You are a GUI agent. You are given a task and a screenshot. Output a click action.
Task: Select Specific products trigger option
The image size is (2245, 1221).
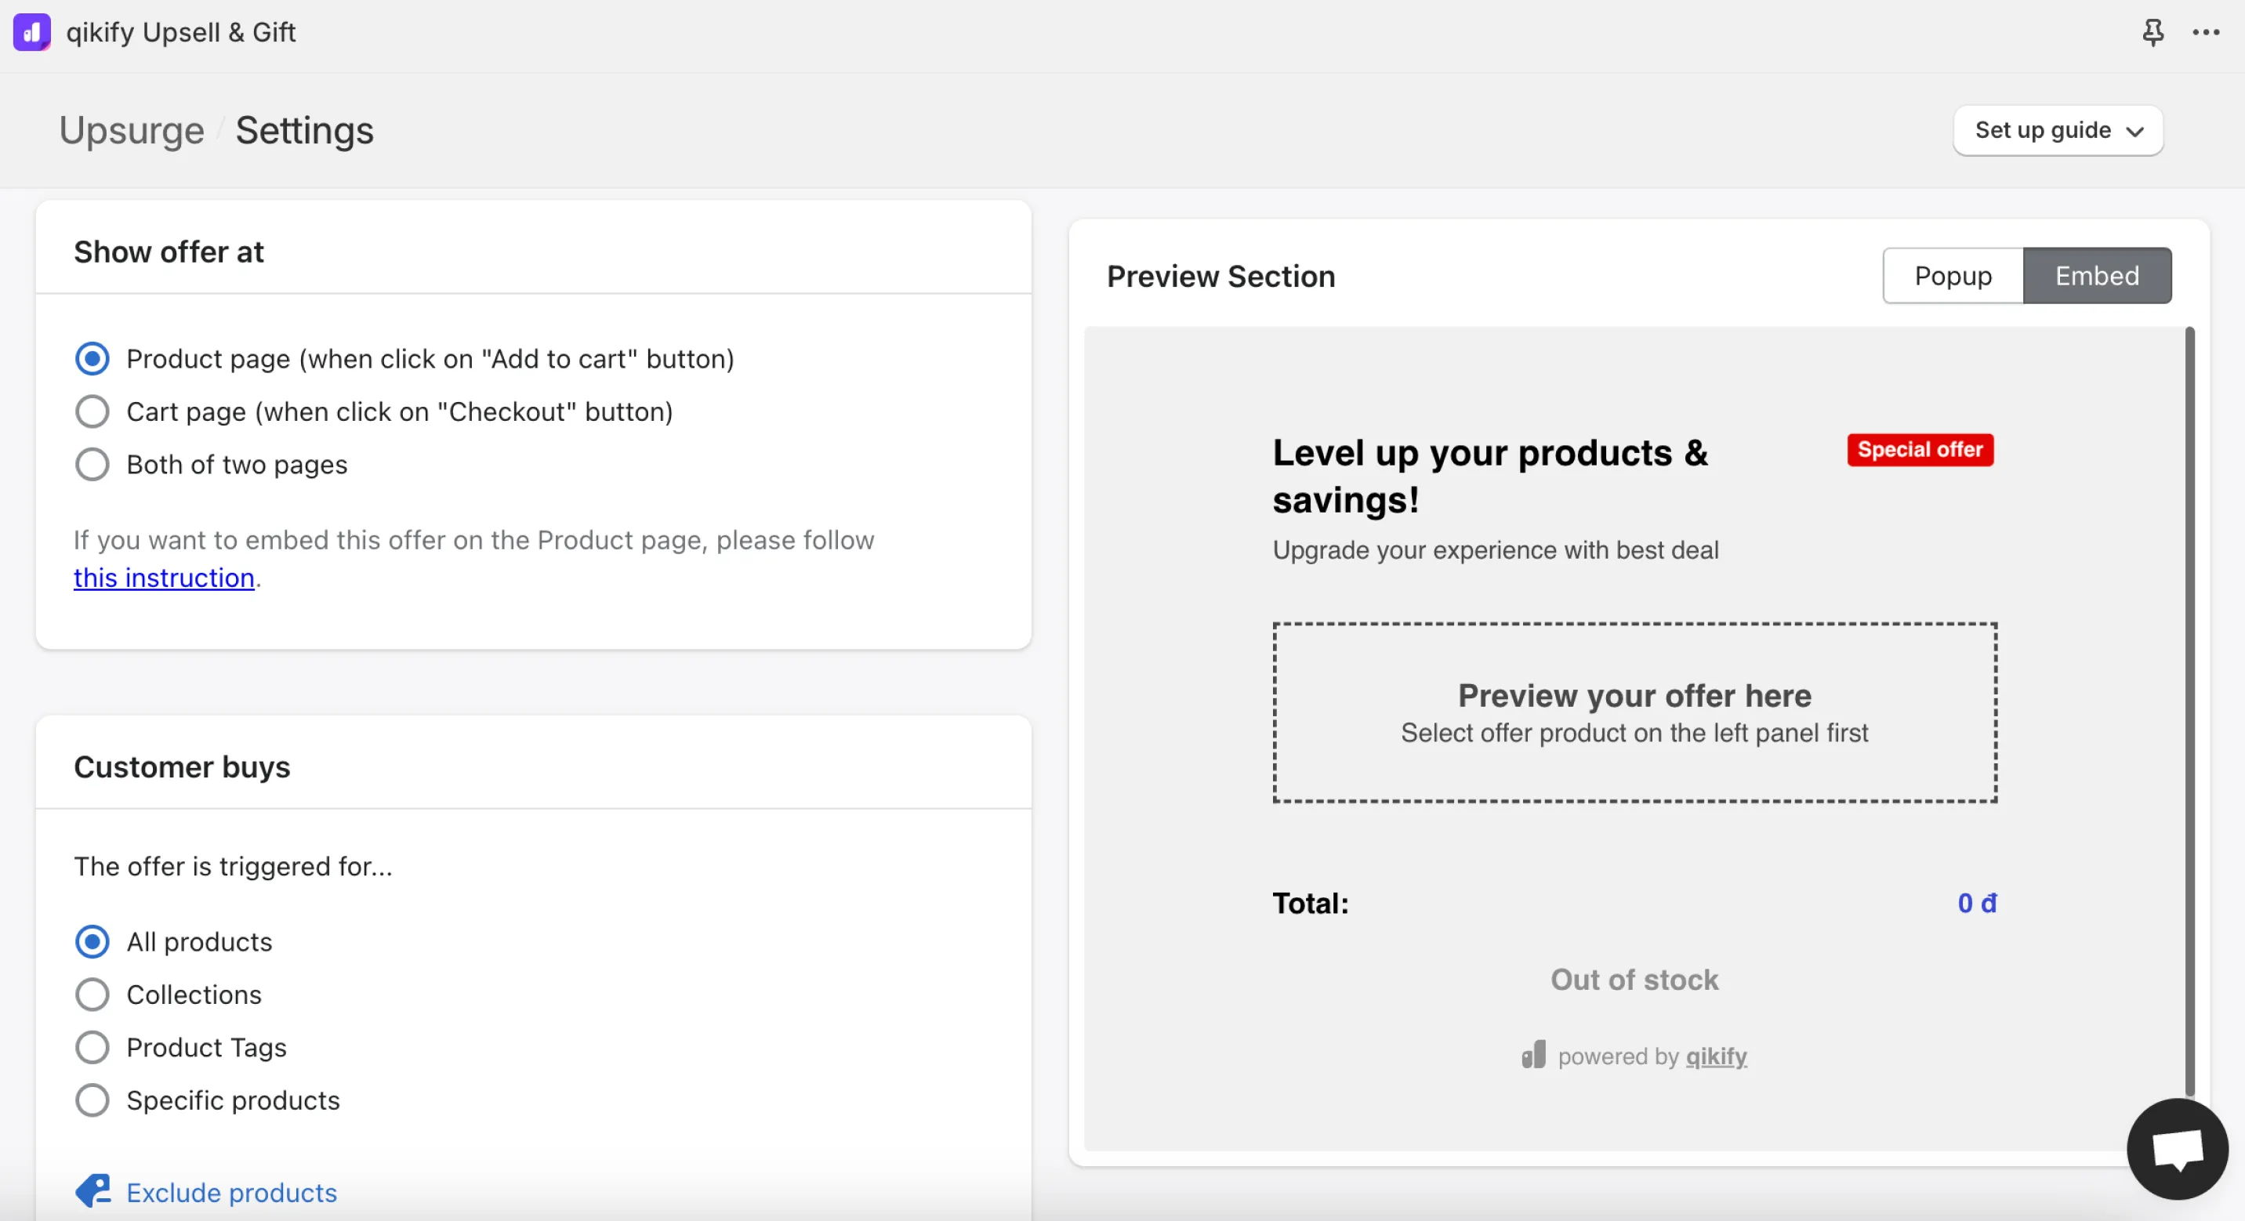coord(92,1100)
